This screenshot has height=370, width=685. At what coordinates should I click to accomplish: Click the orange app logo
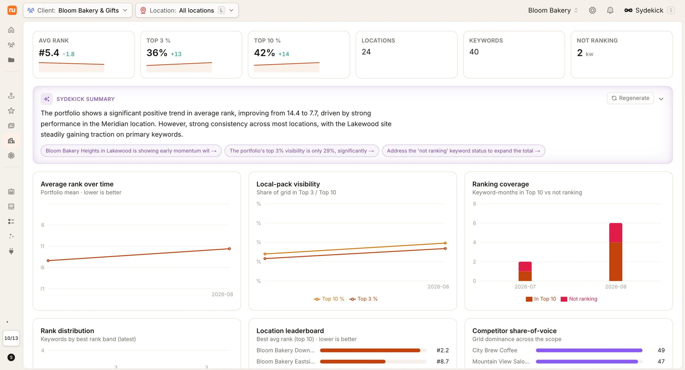pyautogui.click(x=12, y=10)
